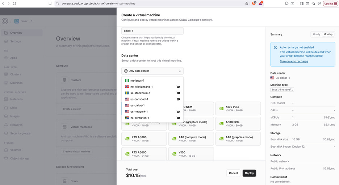
Task: Select us-dallas-1 in the dropdown list
Action: tap(152, 105)
